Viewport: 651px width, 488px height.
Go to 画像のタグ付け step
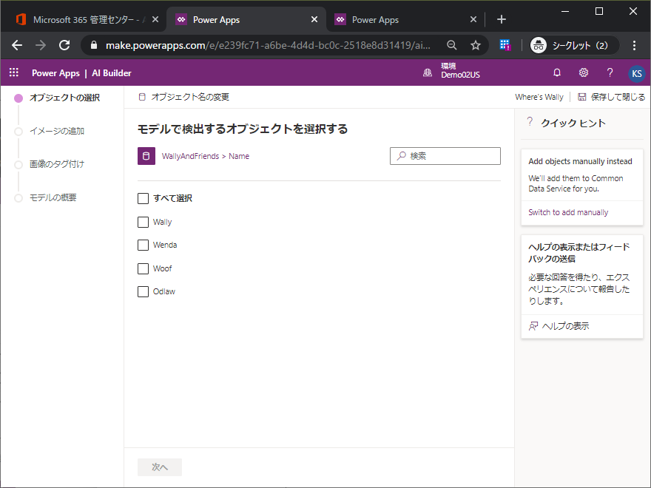(x=56, y=164)
